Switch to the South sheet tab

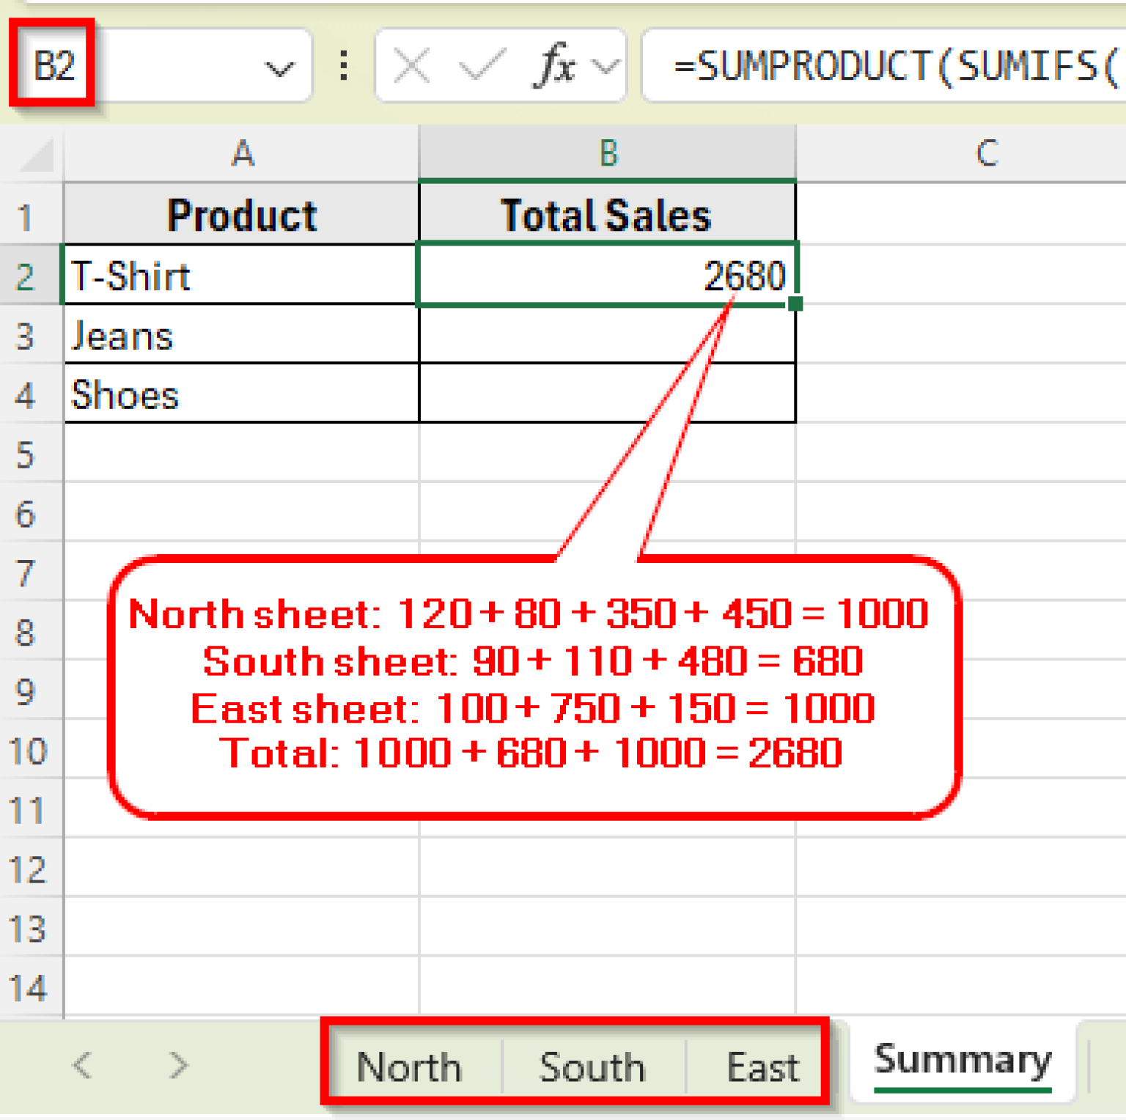click(x=591, y=1066)
